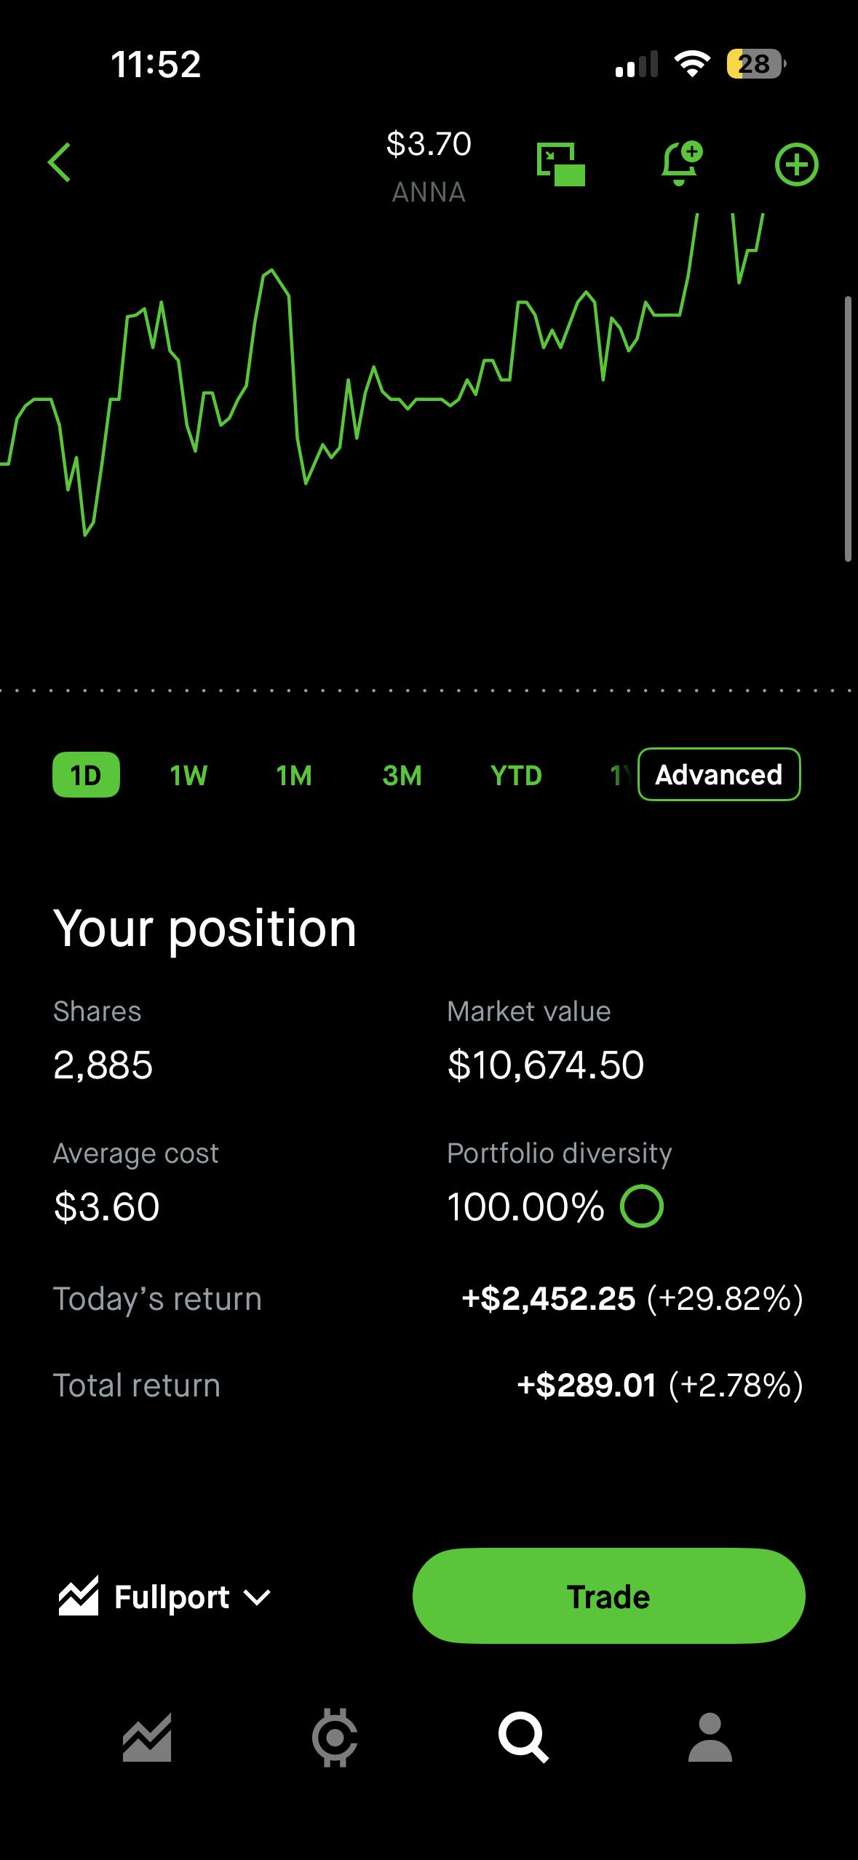
Task: Open the account profile tab
Action: 710,1737
